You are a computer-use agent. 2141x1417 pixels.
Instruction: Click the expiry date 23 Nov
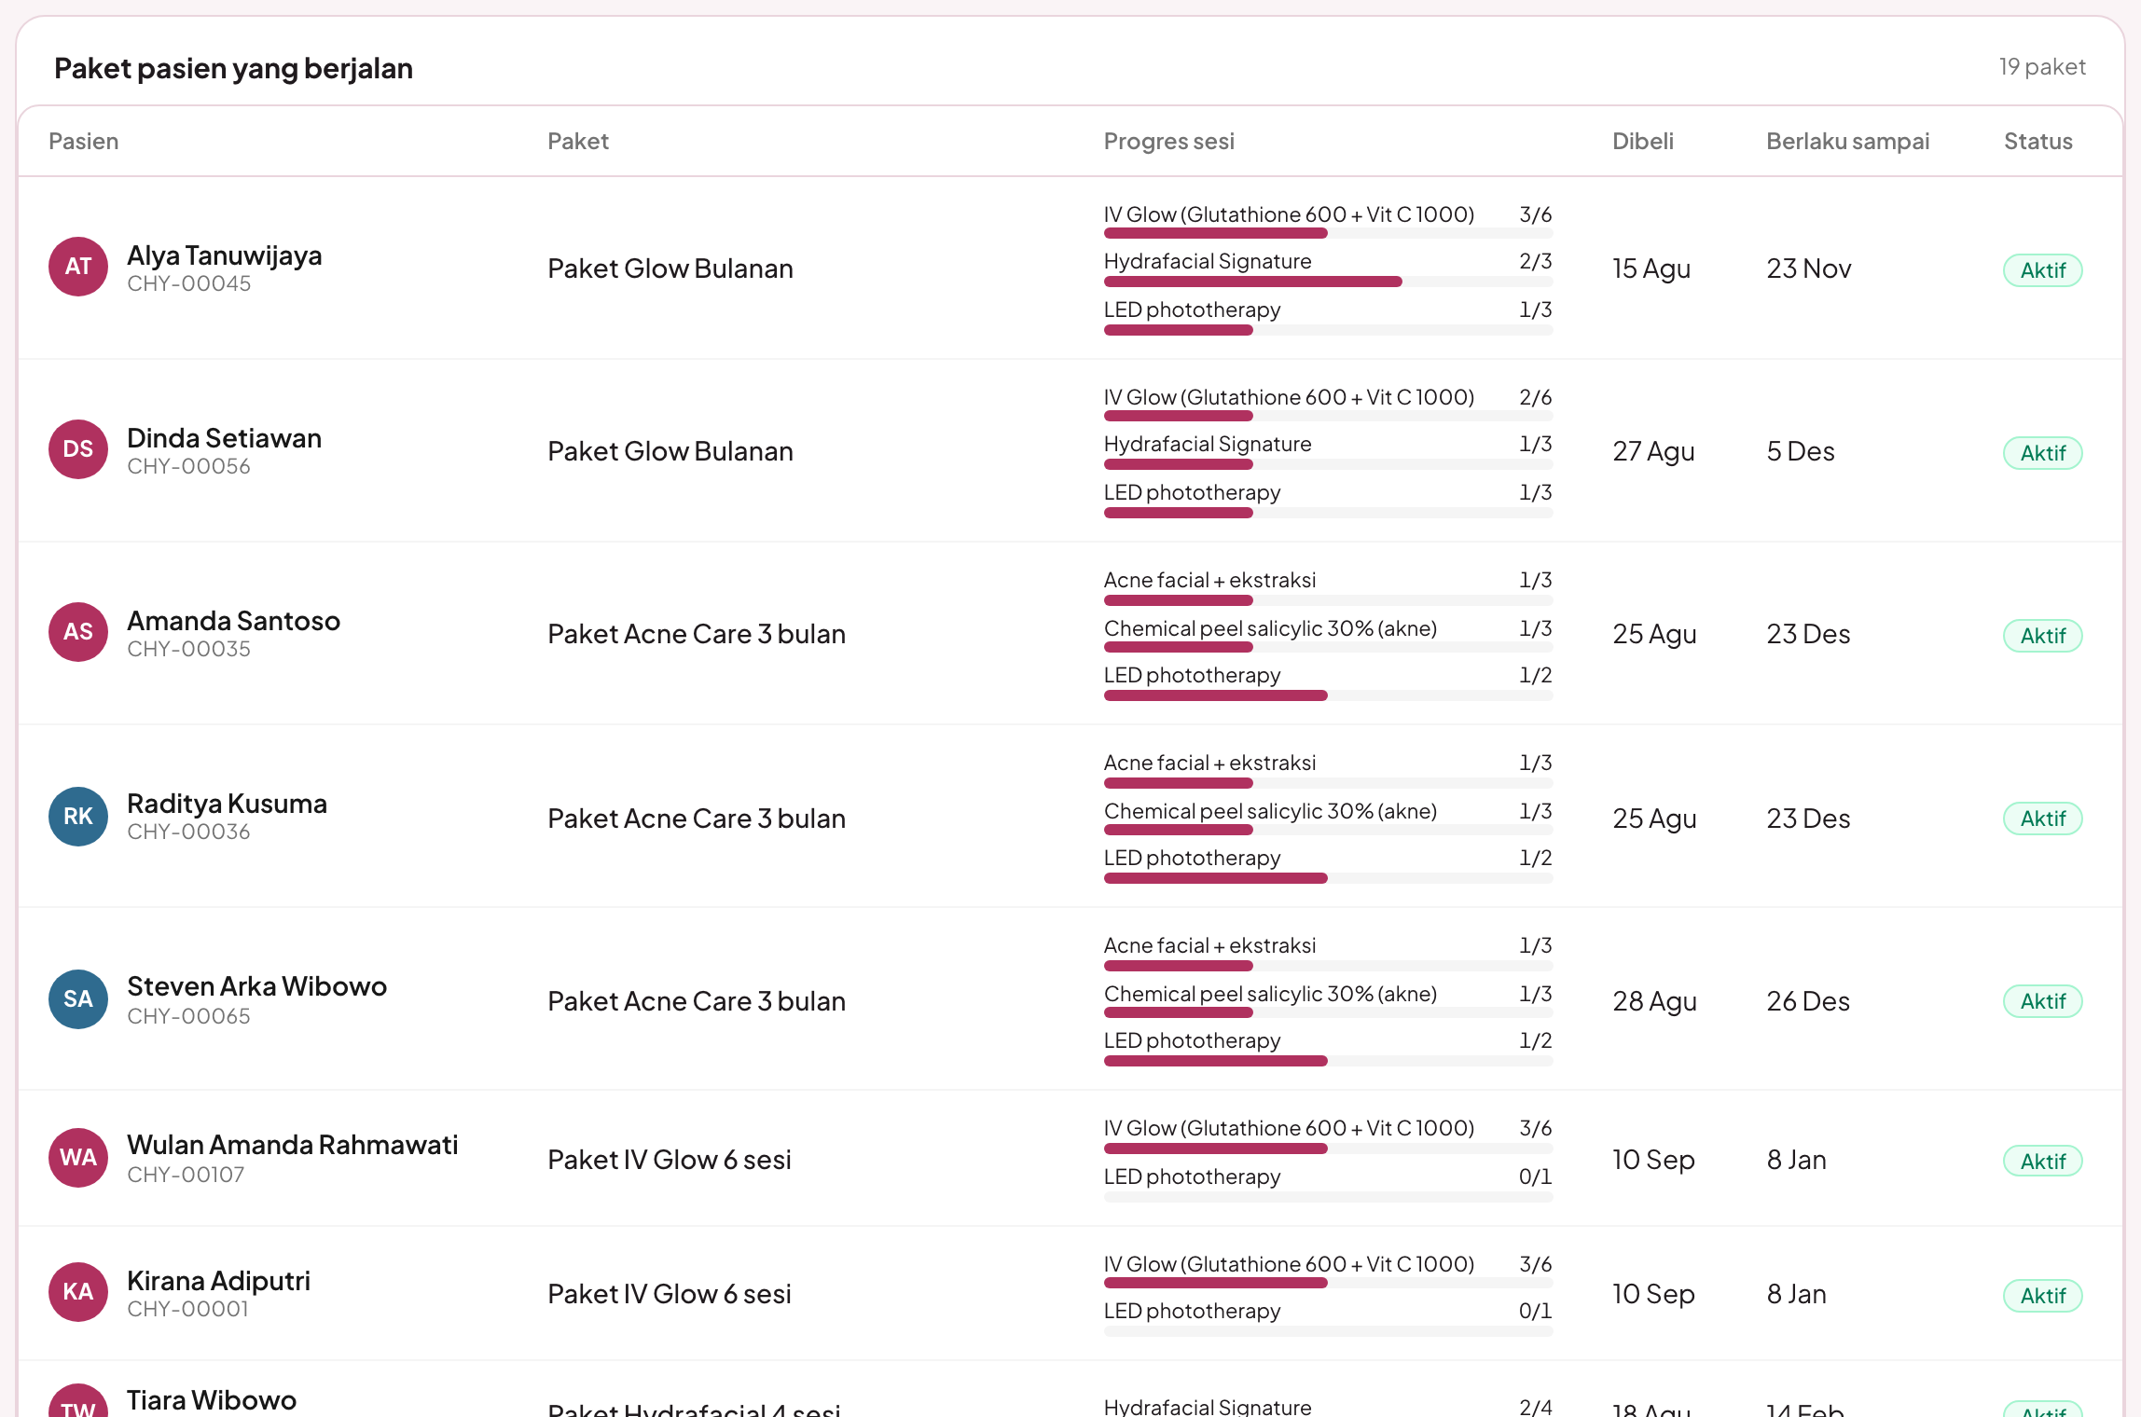[x=1809, y=268]
